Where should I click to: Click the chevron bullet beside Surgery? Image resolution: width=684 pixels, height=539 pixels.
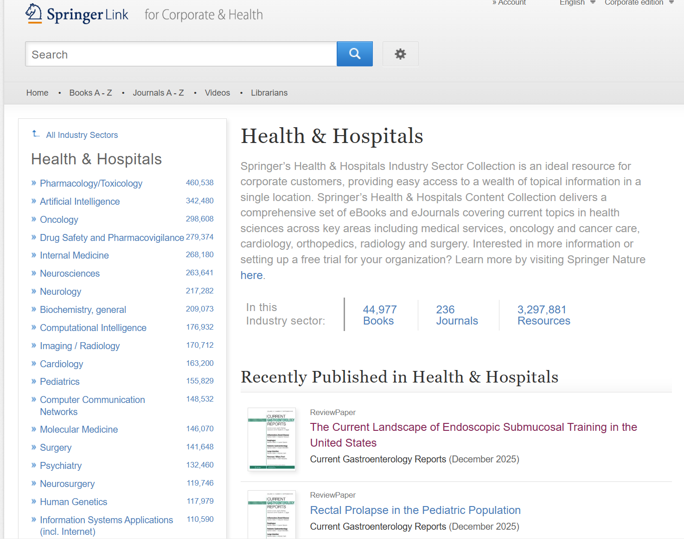point(34,447)
